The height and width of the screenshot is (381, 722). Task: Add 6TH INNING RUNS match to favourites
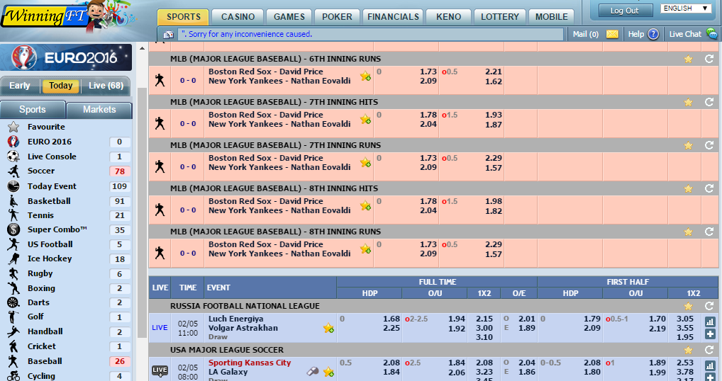pyautogui.click(x=365, y=76)
